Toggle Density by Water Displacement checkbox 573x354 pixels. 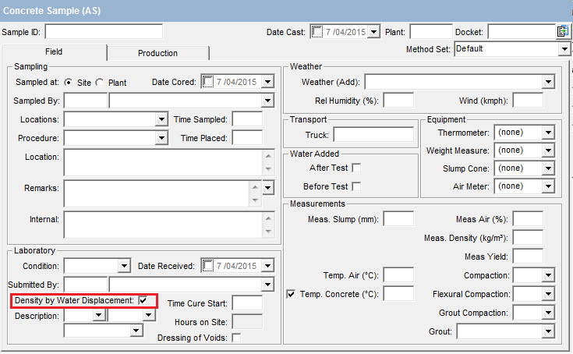click(x=143, y=300)
